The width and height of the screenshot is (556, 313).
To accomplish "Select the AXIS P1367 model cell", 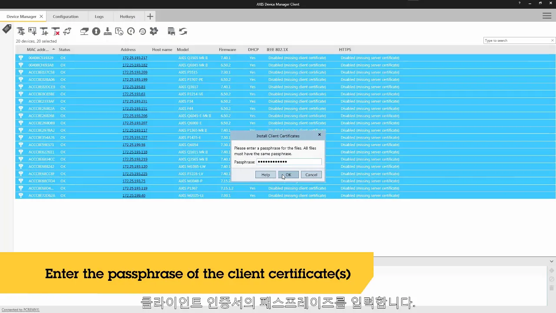I will [x=188, y=188].
